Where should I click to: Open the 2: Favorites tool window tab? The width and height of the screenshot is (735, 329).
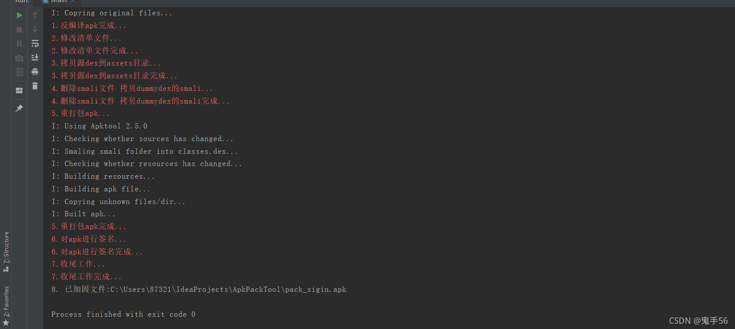pyautogui.click(x=6, y=306)
